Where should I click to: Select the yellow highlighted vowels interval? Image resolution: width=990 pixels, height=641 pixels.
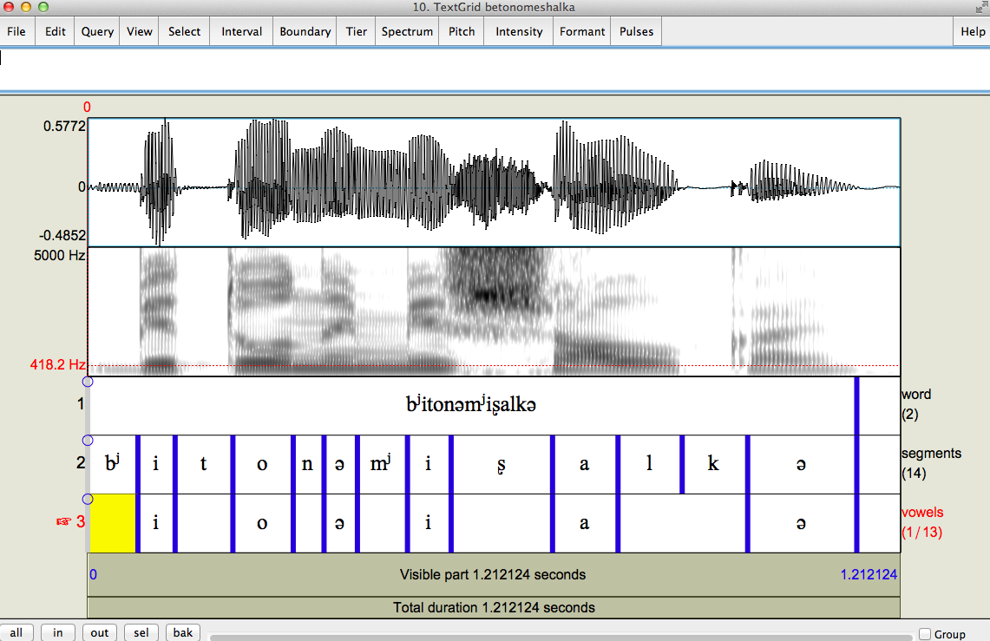113,523
